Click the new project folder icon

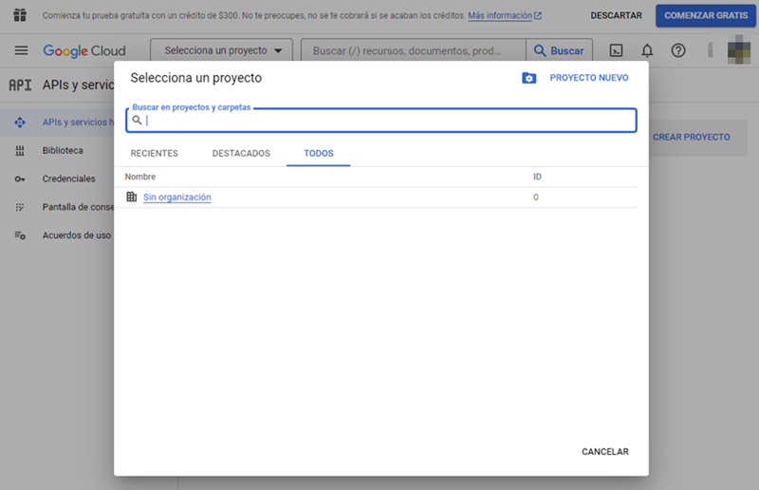pyautogui.click(x=528, y=78)
